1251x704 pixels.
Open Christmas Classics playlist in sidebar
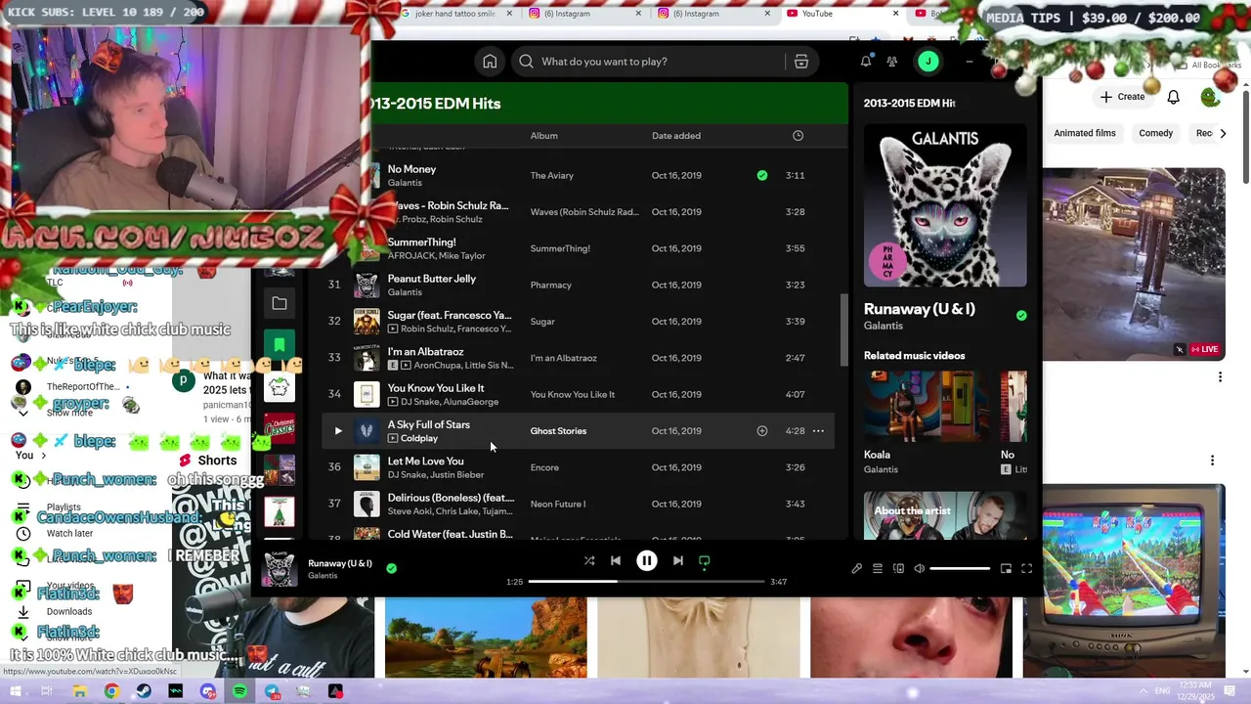280,429
